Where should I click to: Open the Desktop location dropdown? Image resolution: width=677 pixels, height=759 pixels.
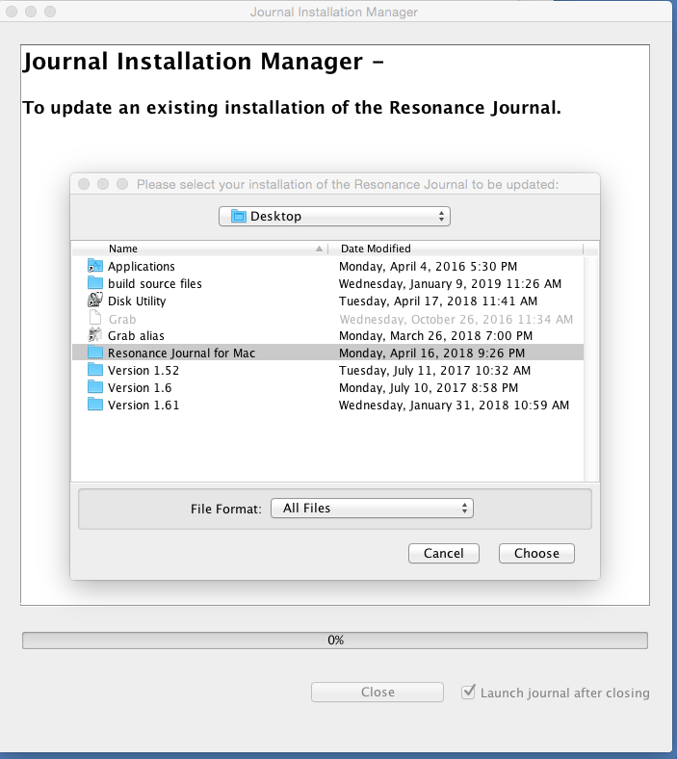click(334, 217)
